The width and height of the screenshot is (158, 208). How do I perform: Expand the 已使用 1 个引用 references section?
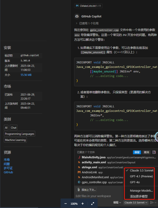point(87,23)
